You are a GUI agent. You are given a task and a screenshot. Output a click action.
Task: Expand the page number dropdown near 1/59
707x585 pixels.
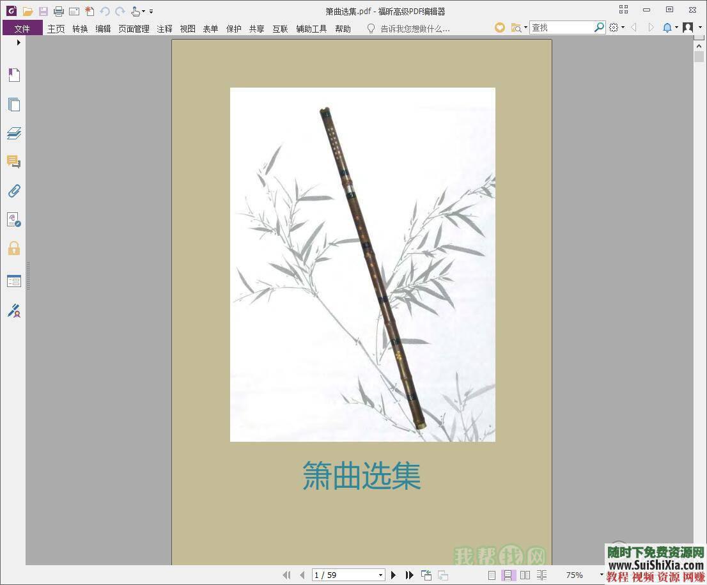coord(380,575)
